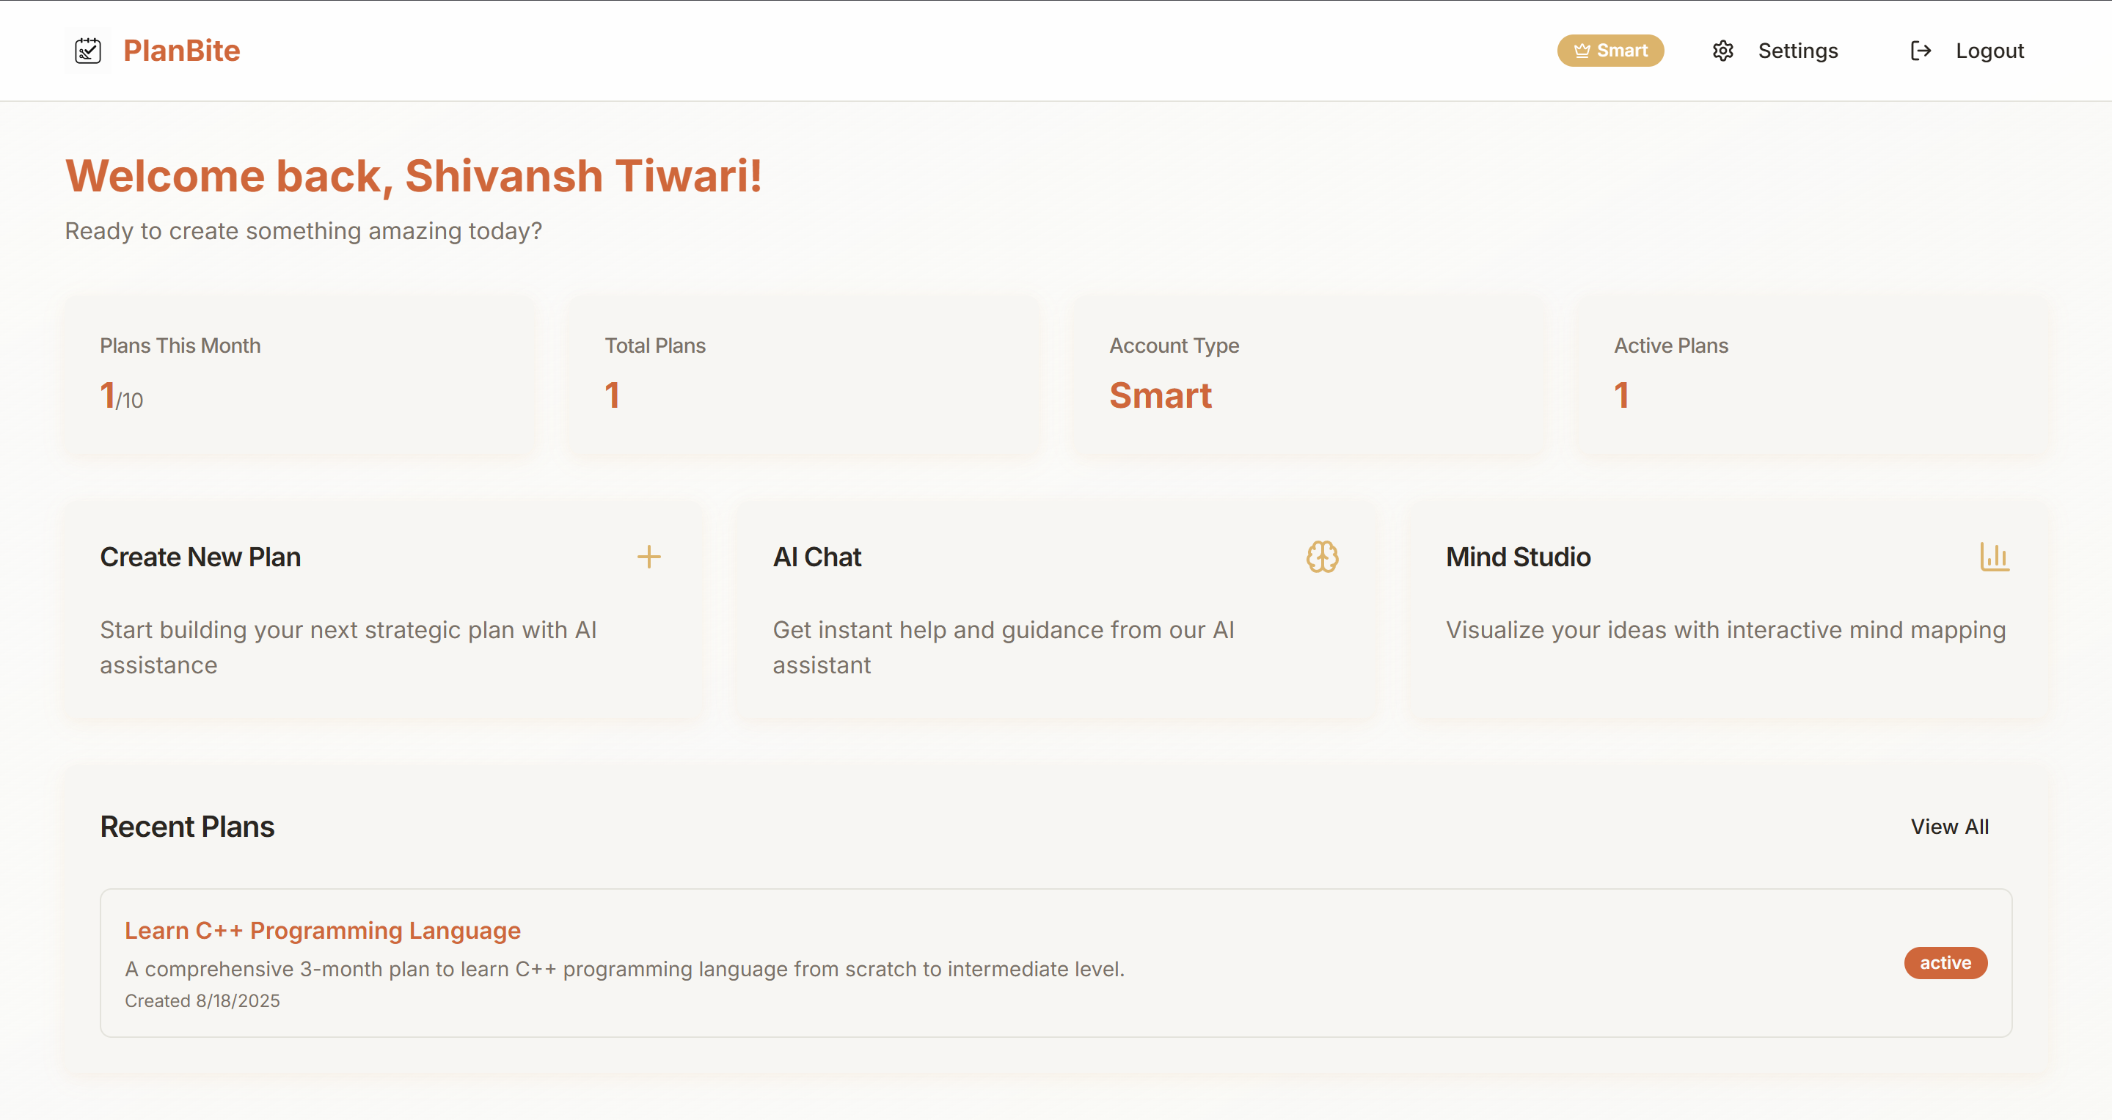Select the Logout menu item
The height and width of the screenshot is (1120, 2112).
click(x=1989, y=51)
